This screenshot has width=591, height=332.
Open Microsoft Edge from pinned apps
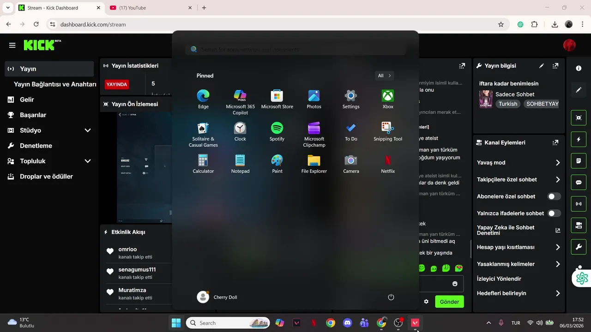(203, 100)
